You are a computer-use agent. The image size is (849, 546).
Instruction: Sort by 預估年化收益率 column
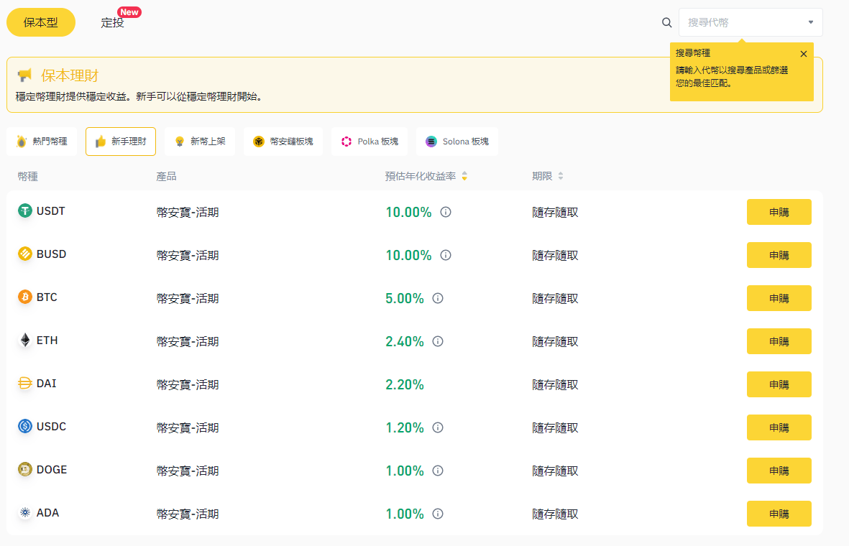click(x=464, y=176)
